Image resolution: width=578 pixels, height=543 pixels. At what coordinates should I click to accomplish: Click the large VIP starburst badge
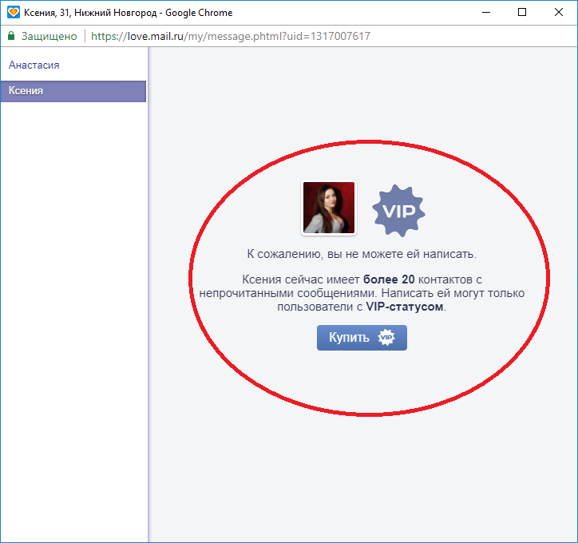[399, 210]
